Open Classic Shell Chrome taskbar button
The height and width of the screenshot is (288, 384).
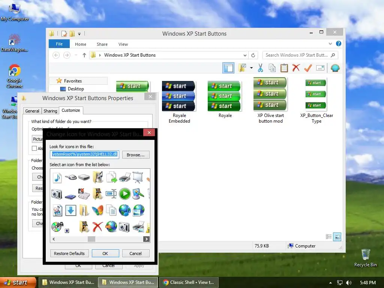189,282
